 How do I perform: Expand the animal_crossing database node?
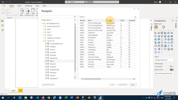click(x=43, y=26)
